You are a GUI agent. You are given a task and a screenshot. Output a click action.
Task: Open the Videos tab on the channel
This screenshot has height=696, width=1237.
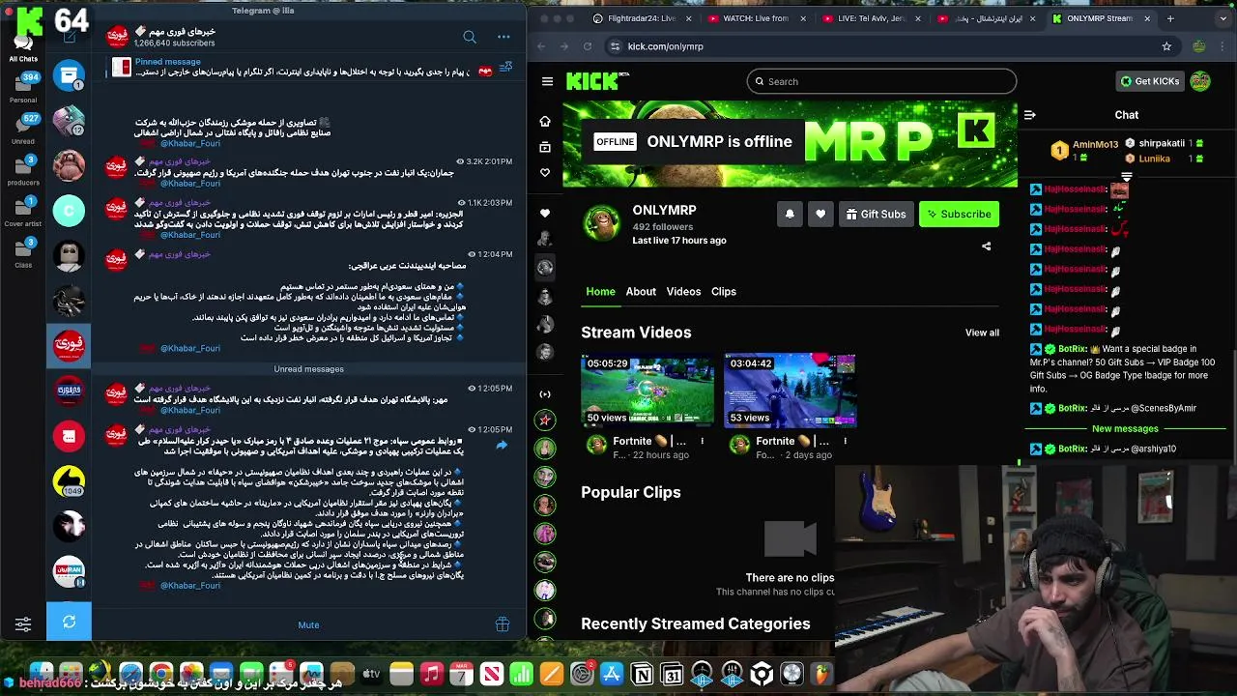pos(683,292)
